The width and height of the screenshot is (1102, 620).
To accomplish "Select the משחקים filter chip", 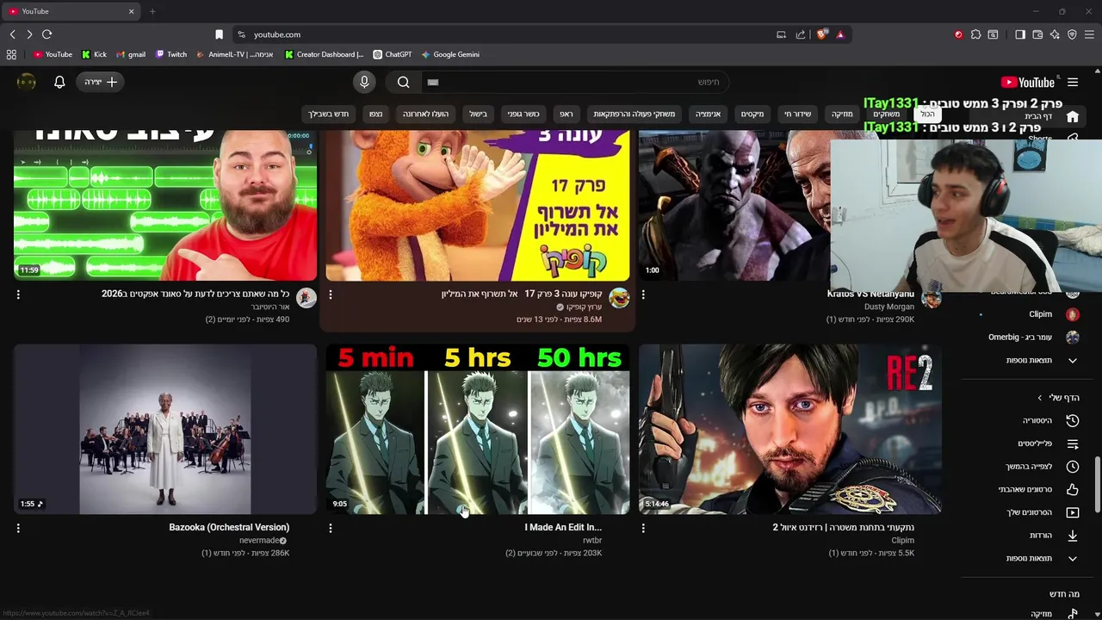I will pos(886,114).
